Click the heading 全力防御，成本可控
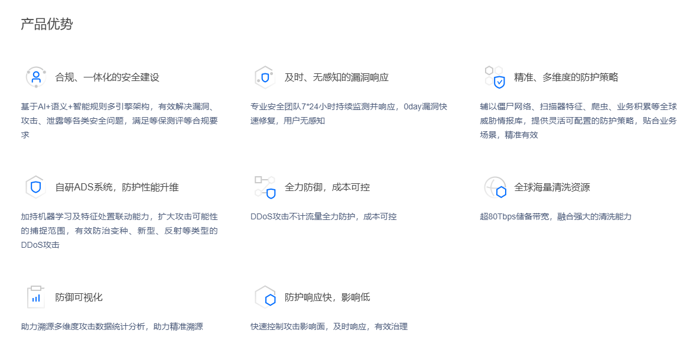This screenshot has width=693, height=353. pyautogui.click(x=327, y=187)
